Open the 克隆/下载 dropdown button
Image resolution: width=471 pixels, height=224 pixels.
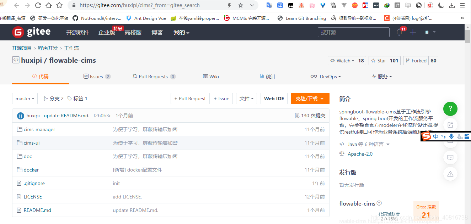pos(310,99)
